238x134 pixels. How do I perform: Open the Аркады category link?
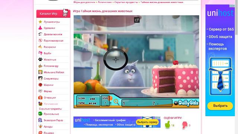[x=48, y=127]
